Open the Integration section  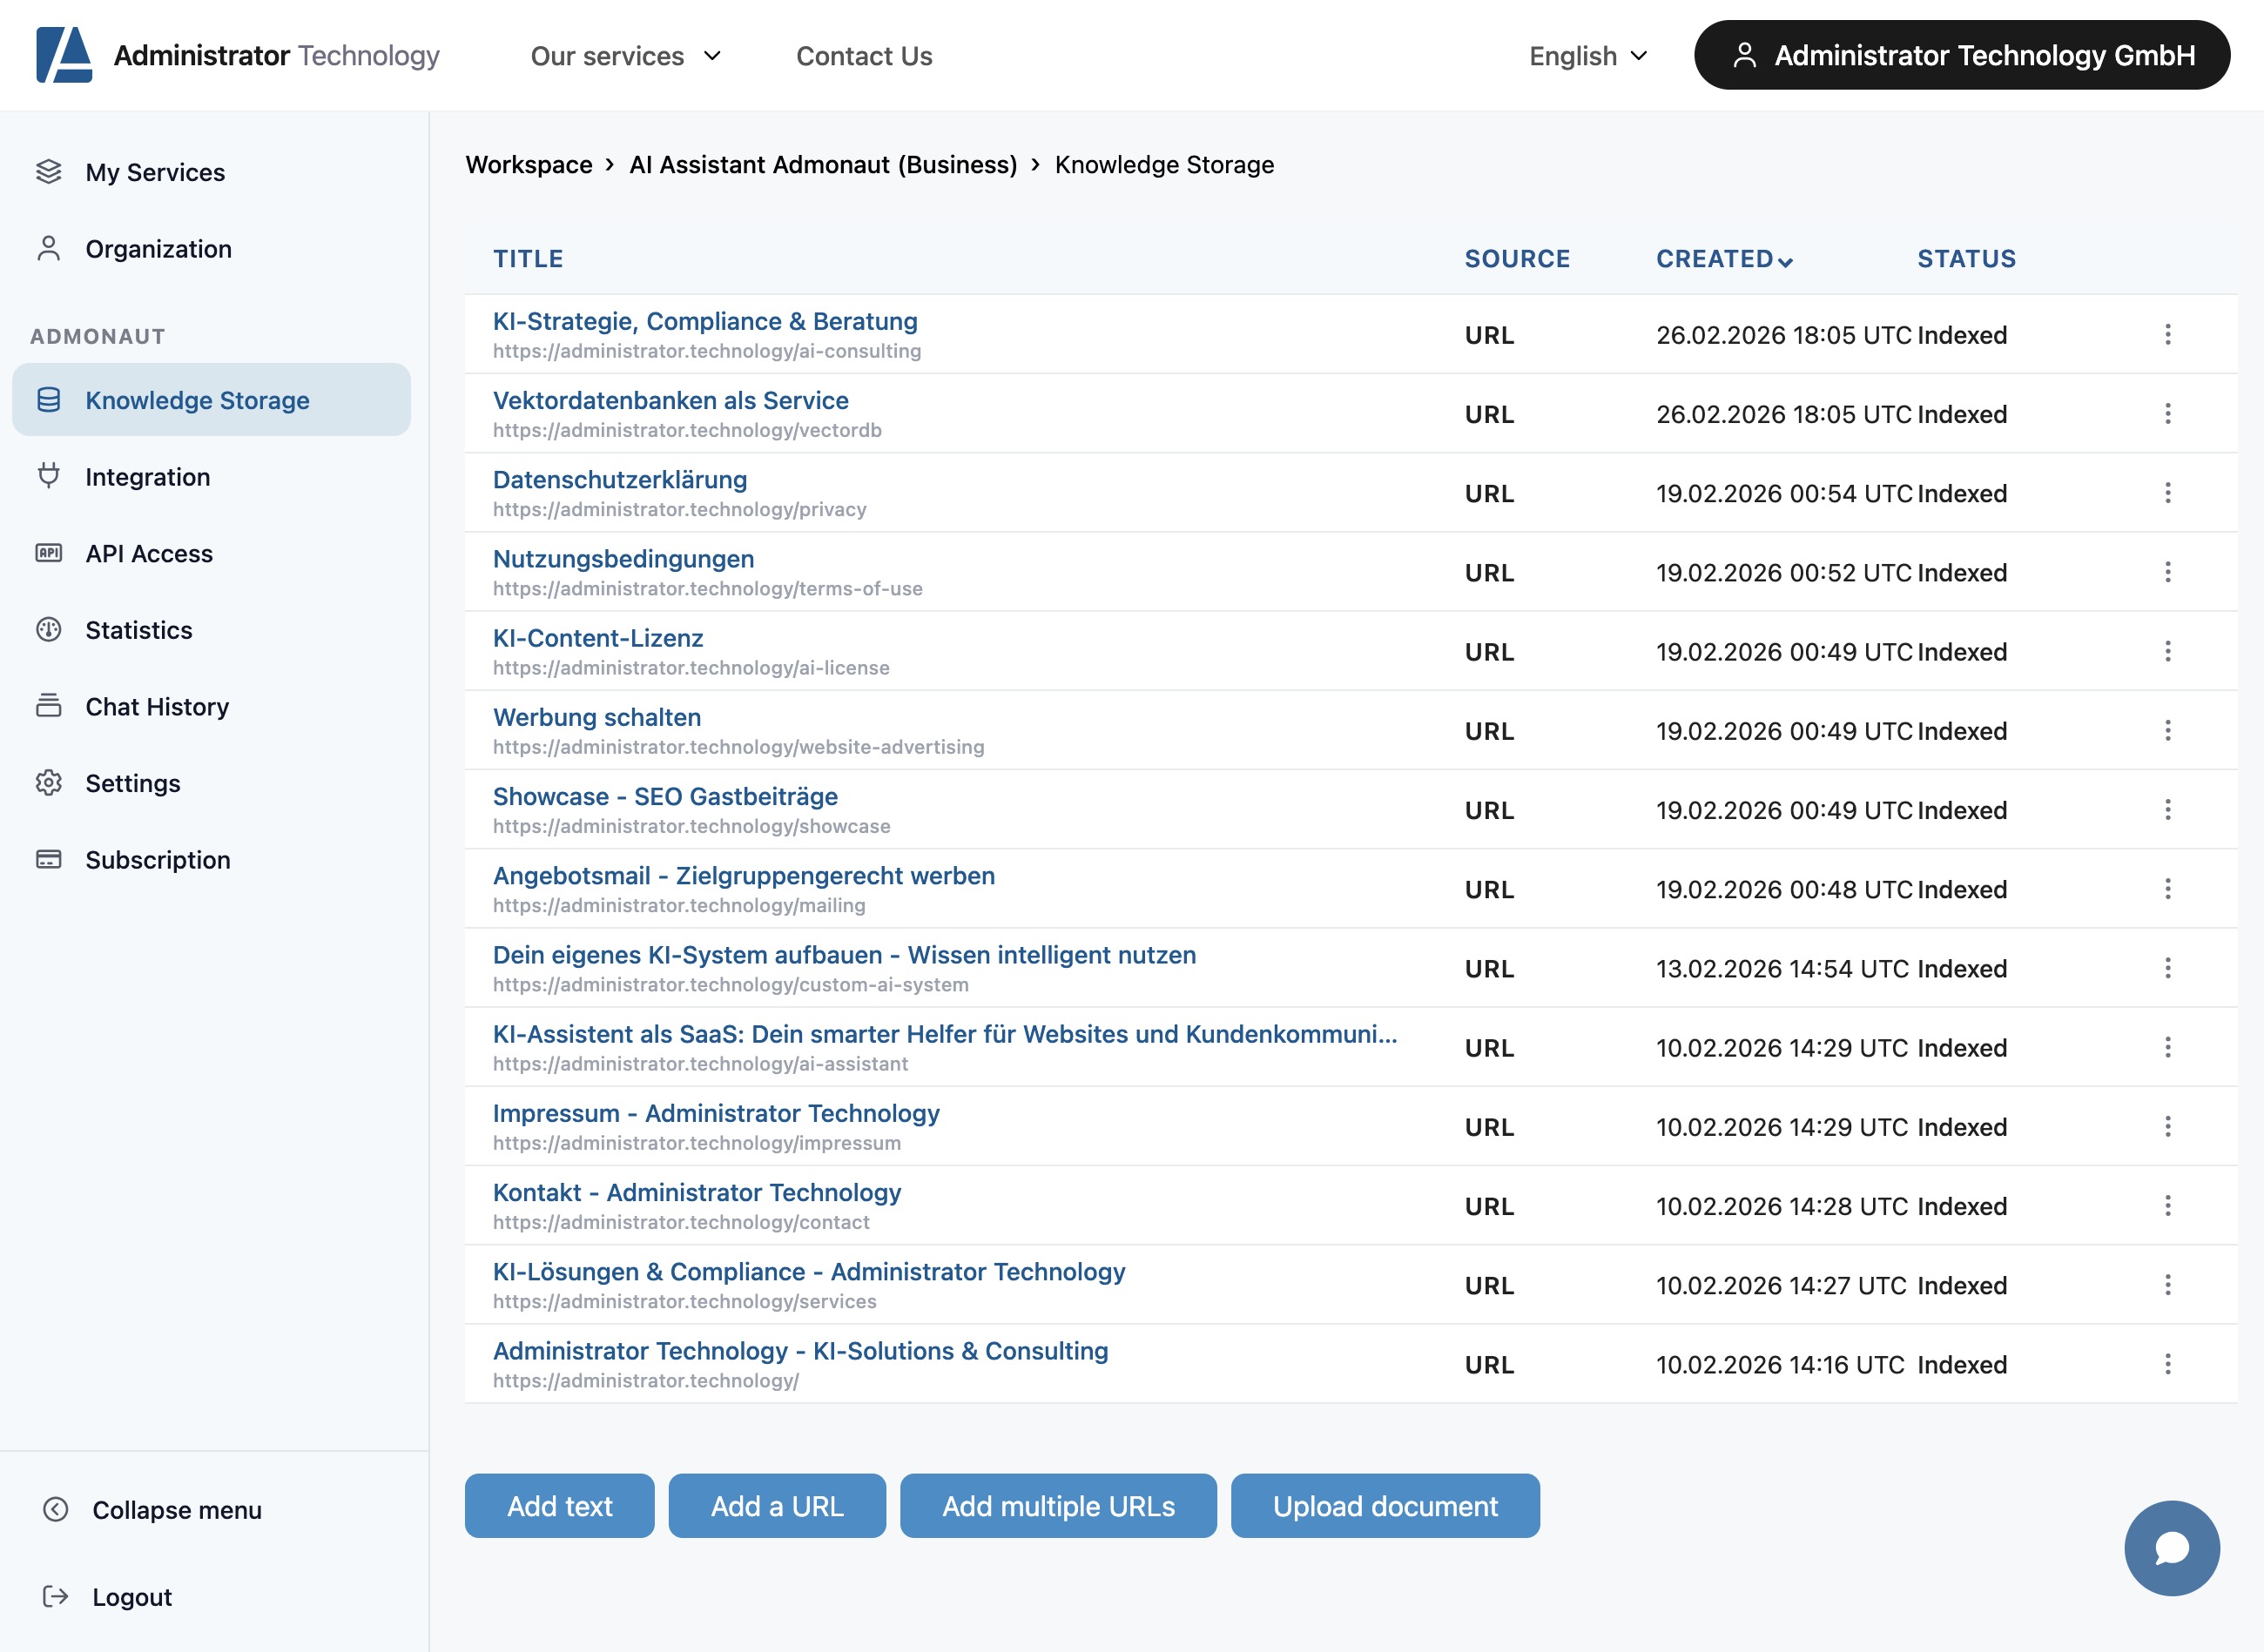point(148,477)
